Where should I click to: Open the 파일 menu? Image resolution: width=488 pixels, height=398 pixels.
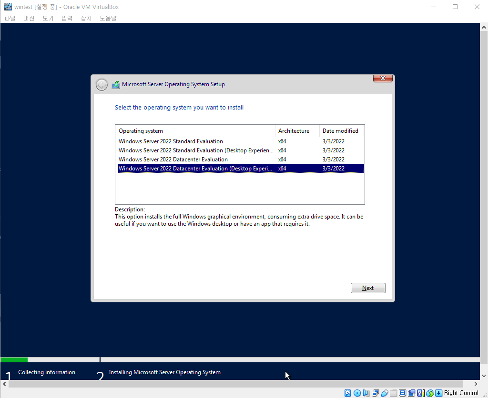(x=10, y=18)
